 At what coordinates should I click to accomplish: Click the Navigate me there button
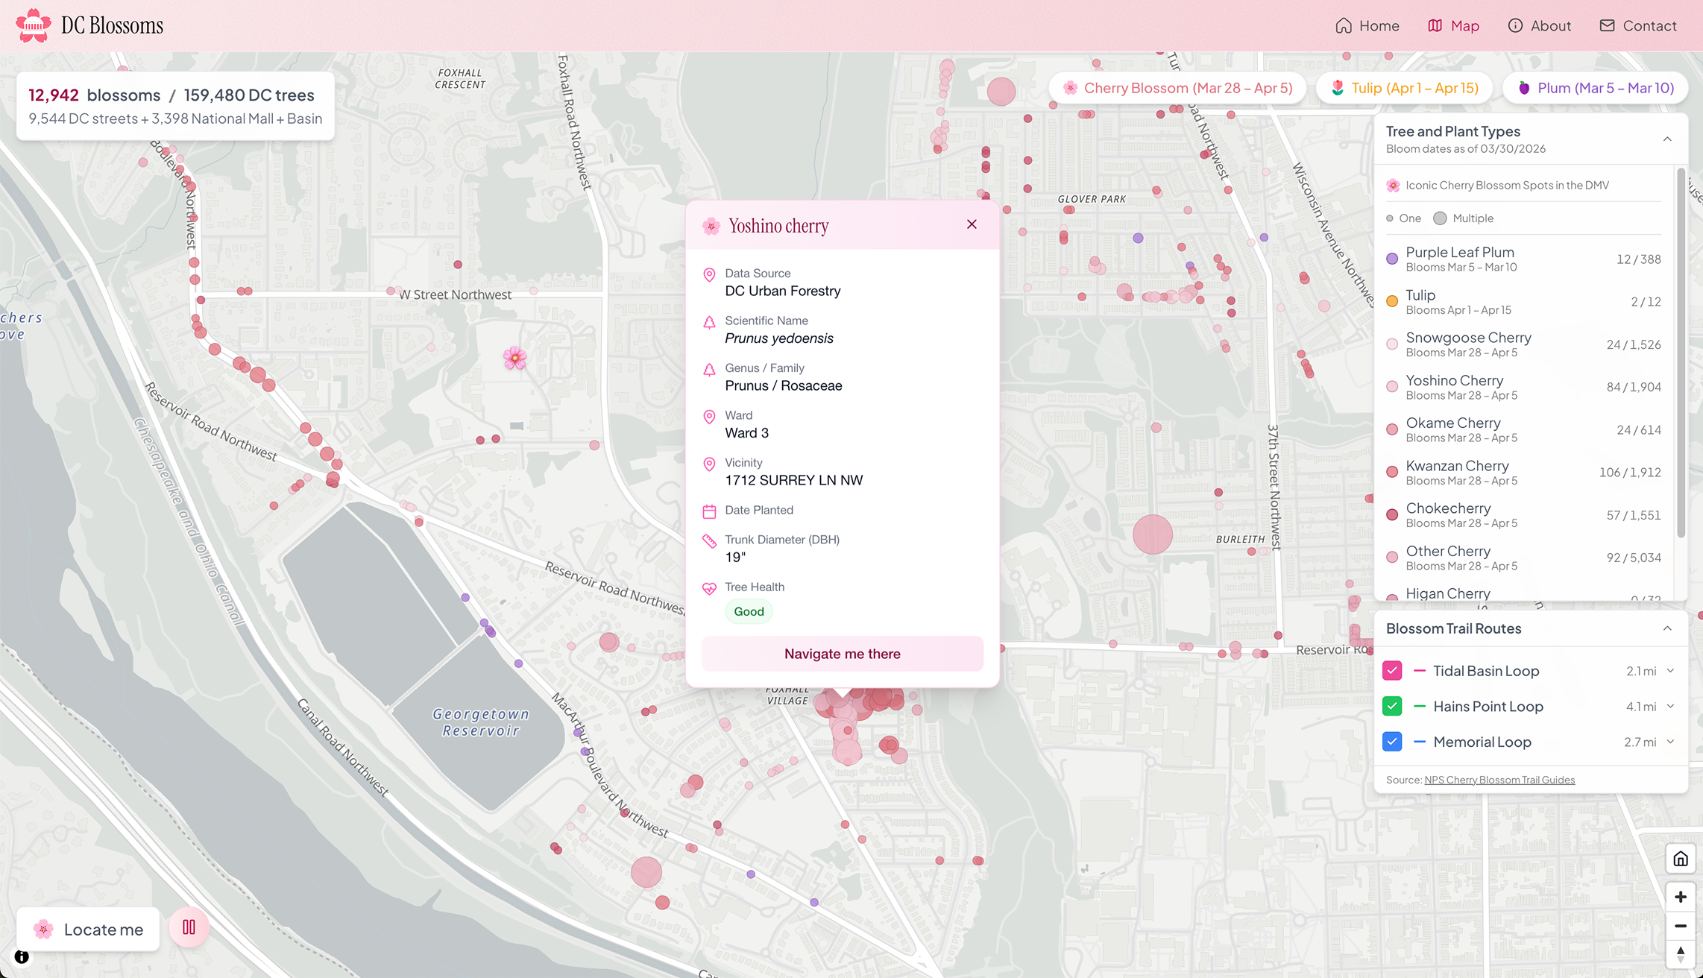coord(843,654)
